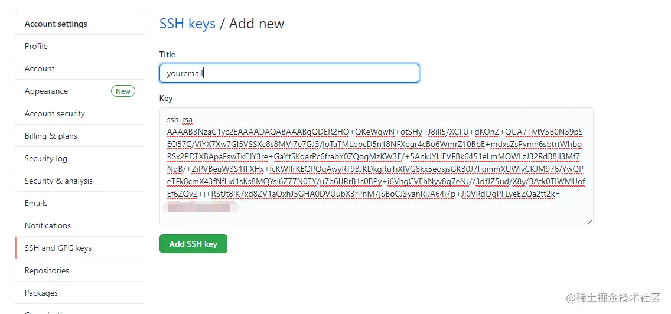Open Notifications settings

(x=47, y=225)
